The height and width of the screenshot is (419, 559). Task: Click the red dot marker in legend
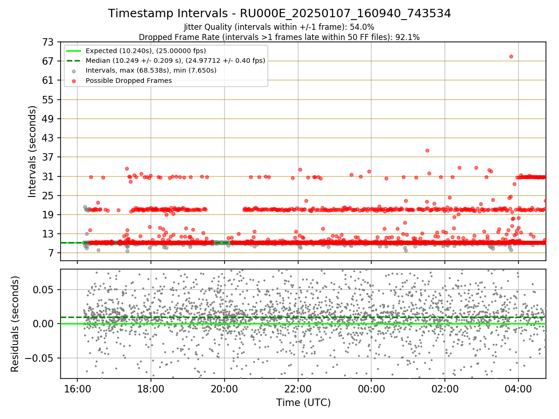pos(74,81)
